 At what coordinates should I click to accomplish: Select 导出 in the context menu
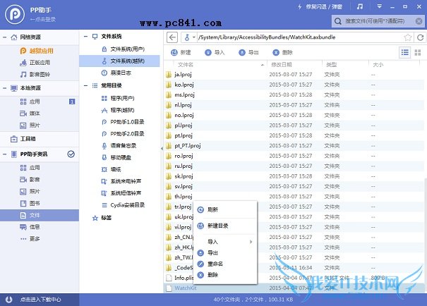click(x=225, y=253)
